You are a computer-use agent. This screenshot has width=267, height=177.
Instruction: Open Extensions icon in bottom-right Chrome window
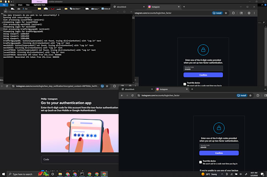tap(258, 95)
